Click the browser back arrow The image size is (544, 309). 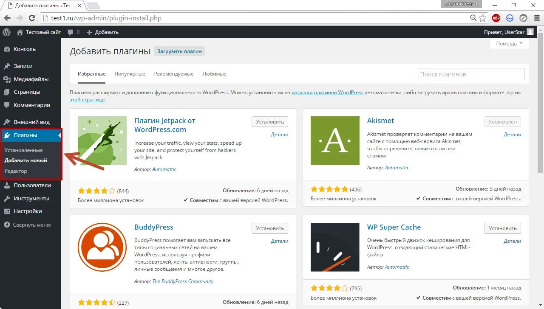click(7, 18)
